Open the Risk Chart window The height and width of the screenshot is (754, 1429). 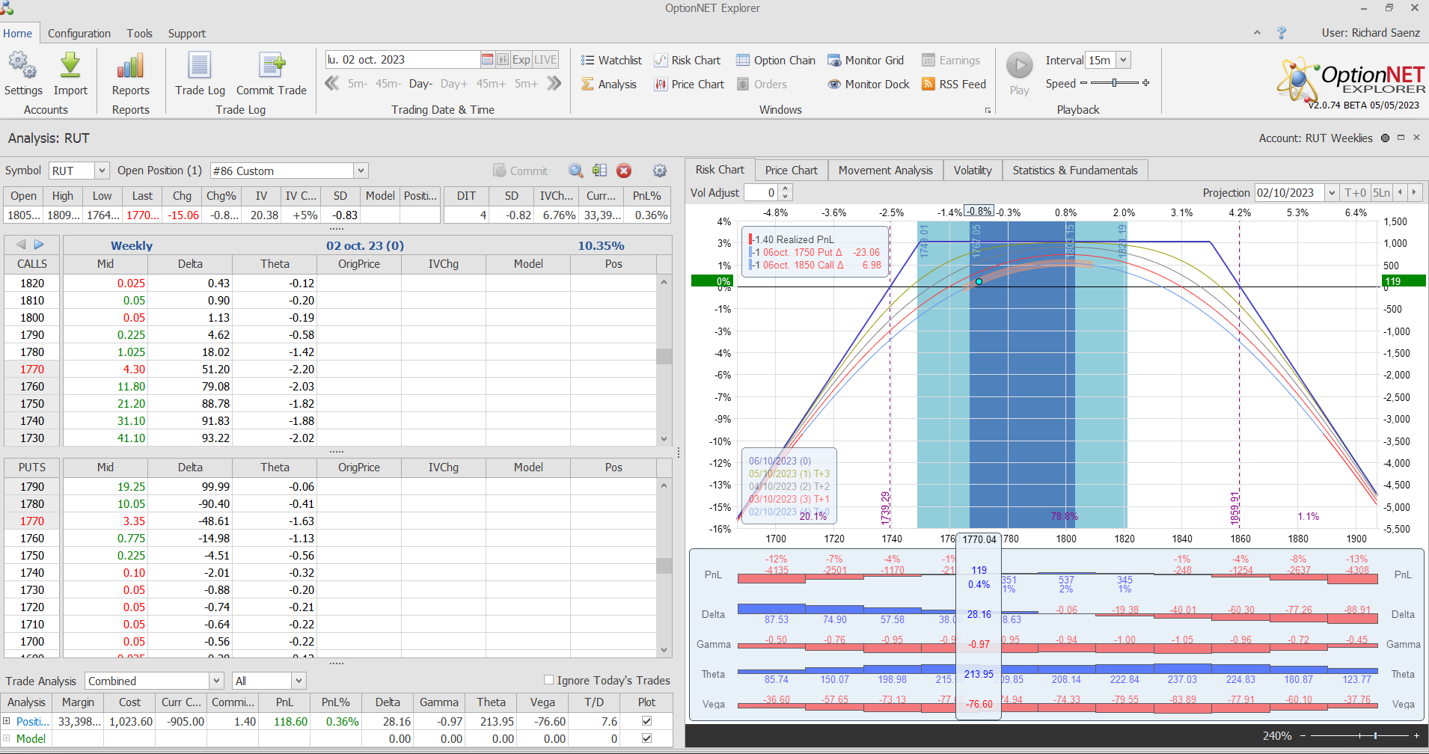[x=687, y=61]
